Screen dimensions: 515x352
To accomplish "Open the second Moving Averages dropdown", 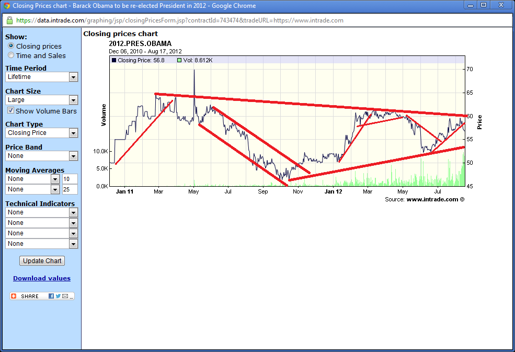I will [32, 189].
